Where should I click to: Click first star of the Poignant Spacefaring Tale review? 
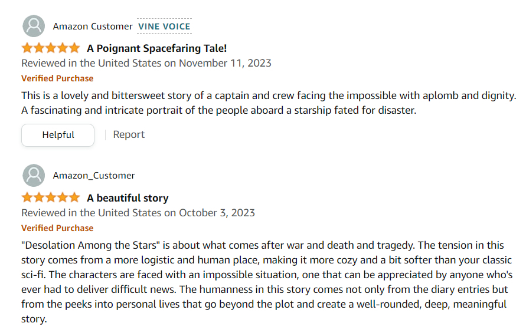[27, 48]
